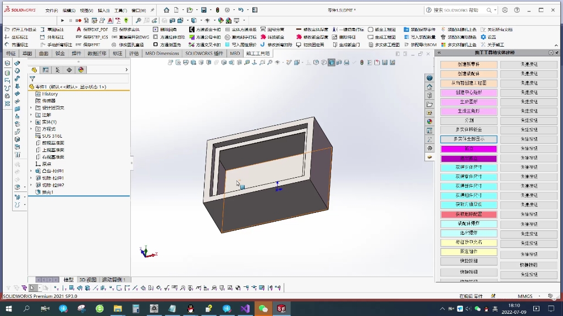Expand the 凸台-拉伸1 feature node
The height and width of the screenshot is (316, 563).
[x=30, y=171]
